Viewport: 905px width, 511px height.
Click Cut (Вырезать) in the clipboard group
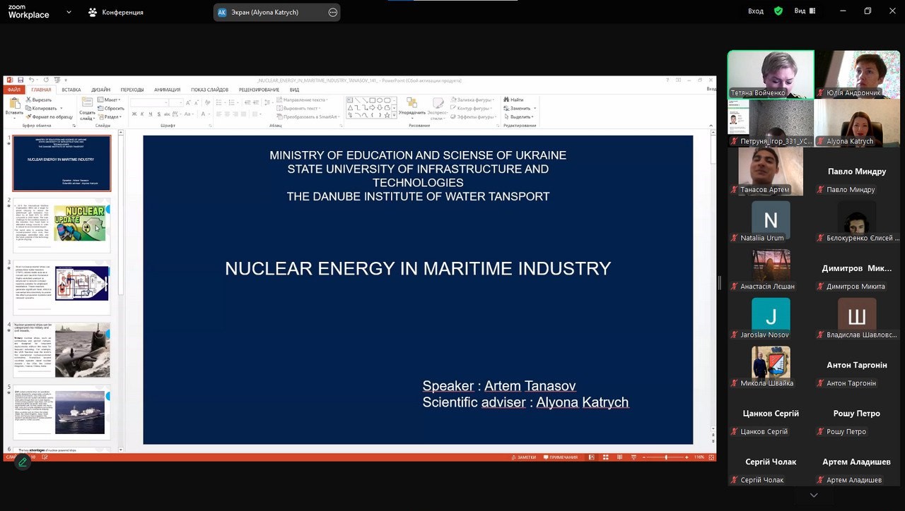[38, 100]
